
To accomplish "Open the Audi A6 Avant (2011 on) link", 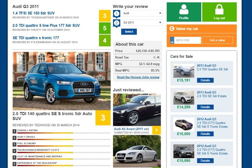I will tap(131, 129).
